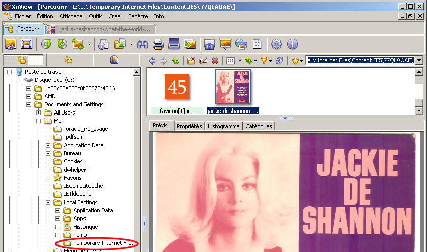The image size is (427, 252).
Task: Create a new folder icon
Action: 191,61
